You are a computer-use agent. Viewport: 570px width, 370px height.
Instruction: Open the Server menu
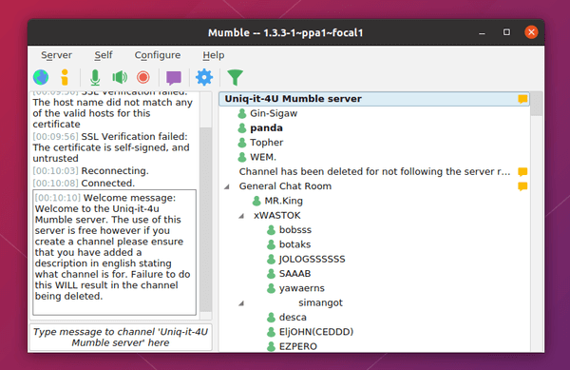[56, 55]
